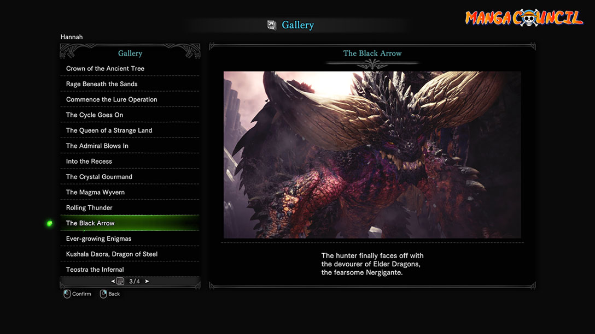Select highlighted The Black Arrow entry
Screen dimensions: 595x334
coord(130,223)
